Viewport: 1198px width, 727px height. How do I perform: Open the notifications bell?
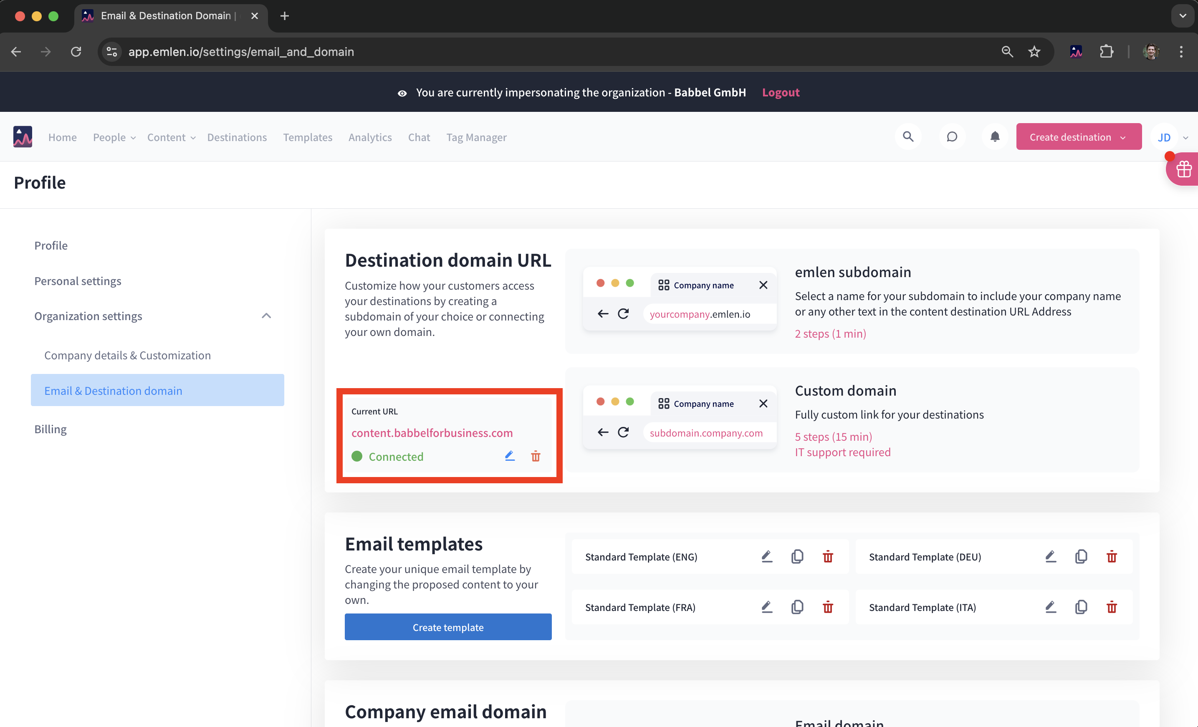coord(995,137)
